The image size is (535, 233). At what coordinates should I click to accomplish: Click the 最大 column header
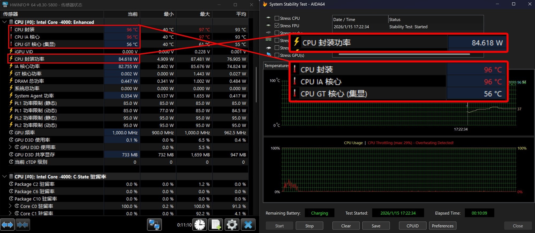[x=194, y=14]
